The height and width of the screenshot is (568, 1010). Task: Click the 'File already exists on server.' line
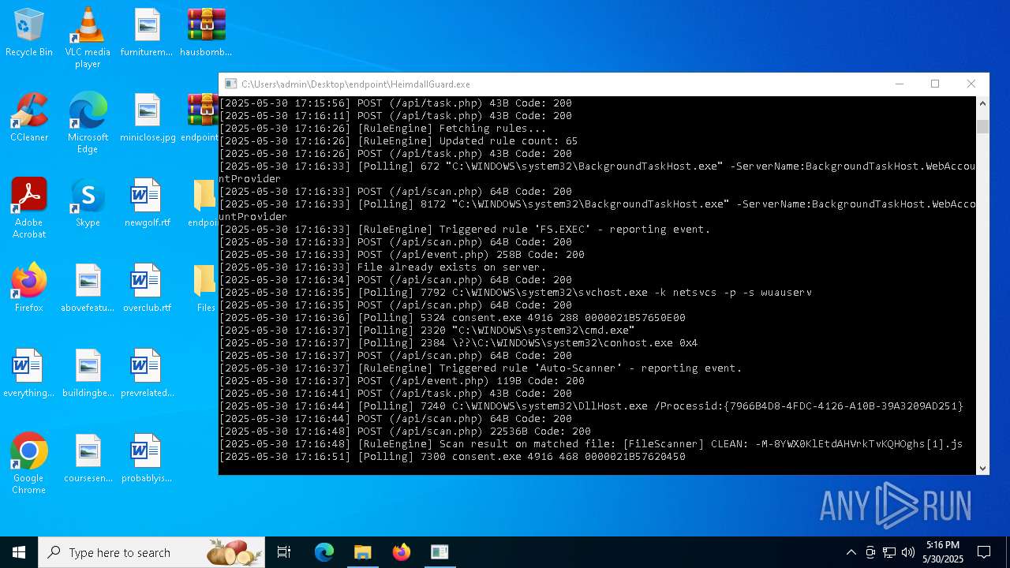pyautogui.click(x=383, y=267)
